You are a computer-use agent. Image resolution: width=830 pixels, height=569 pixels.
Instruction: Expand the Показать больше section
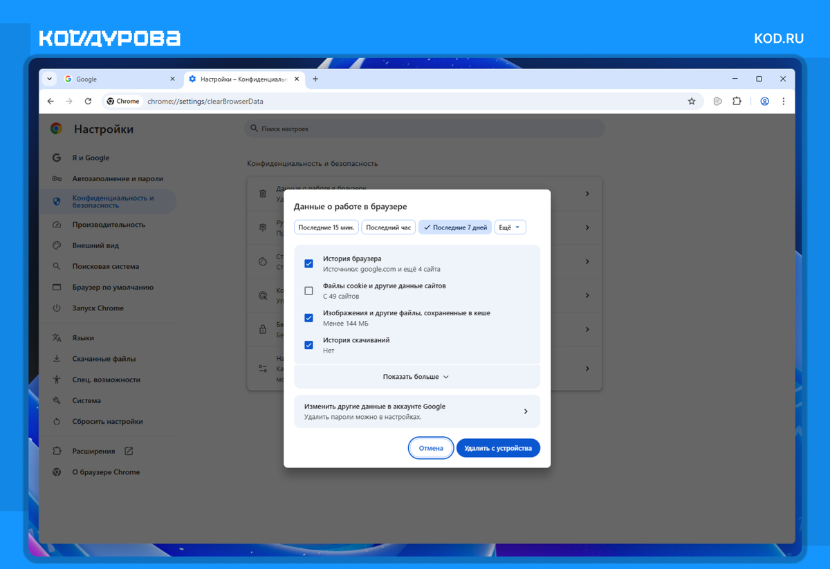coord(416,377)
